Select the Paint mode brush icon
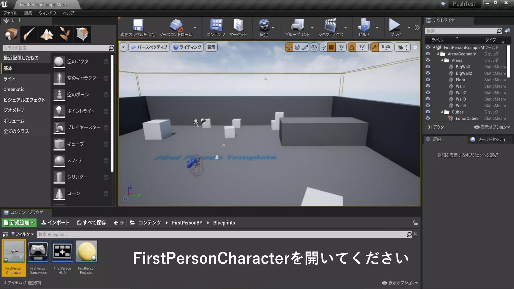The width and height of the screenshot is (514, 289). tap(29, 34)
